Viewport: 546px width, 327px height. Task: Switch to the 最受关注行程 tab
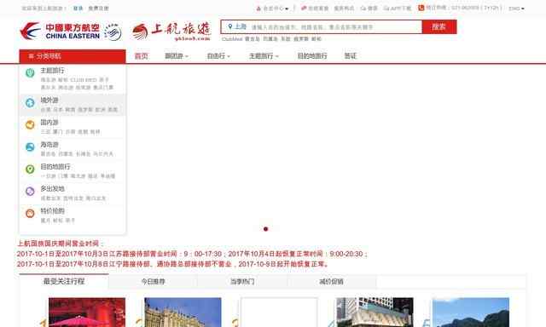pos(64,281)
